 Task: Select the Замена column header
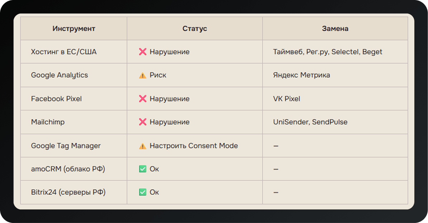(335, 29)
